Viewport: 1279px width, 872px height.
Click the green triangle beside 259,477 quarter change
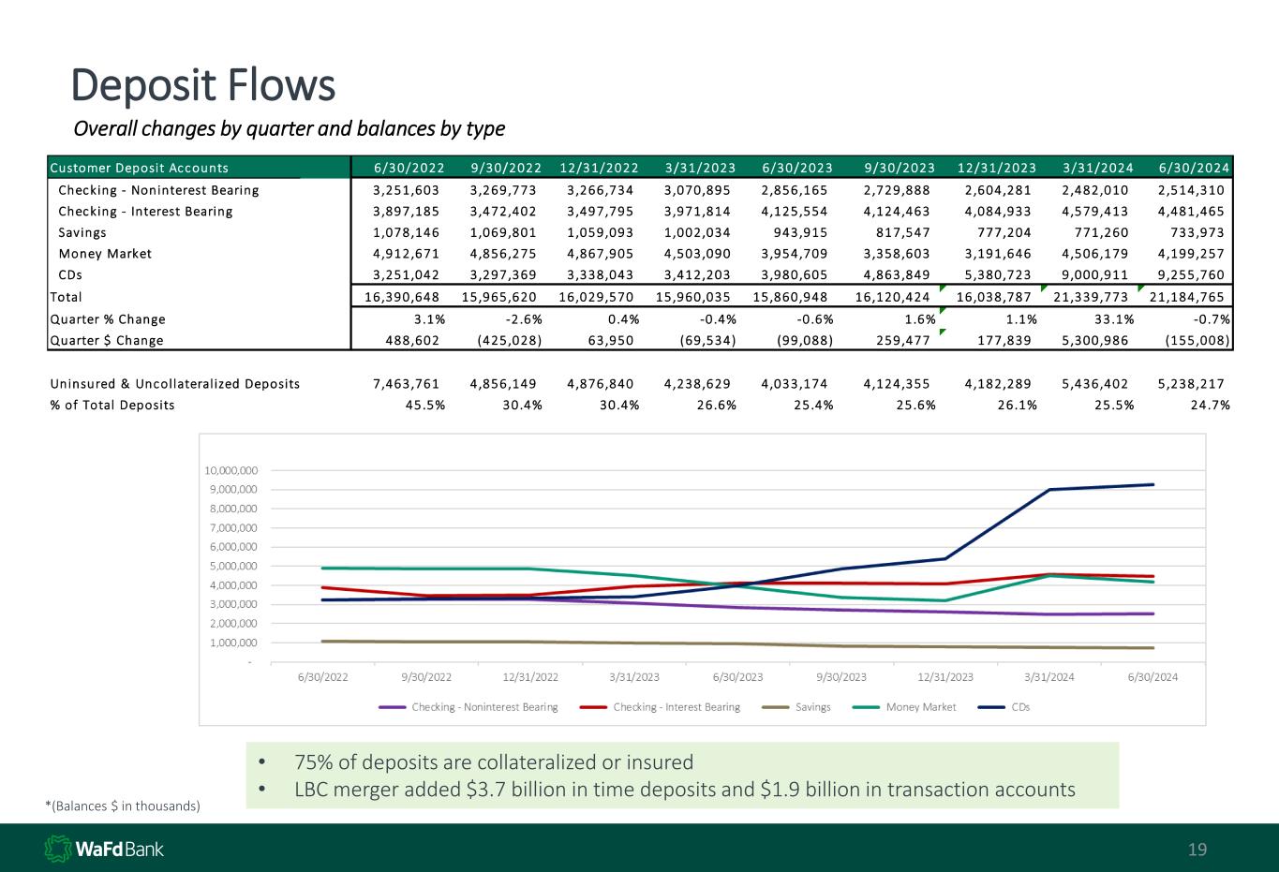pos(943,332)
